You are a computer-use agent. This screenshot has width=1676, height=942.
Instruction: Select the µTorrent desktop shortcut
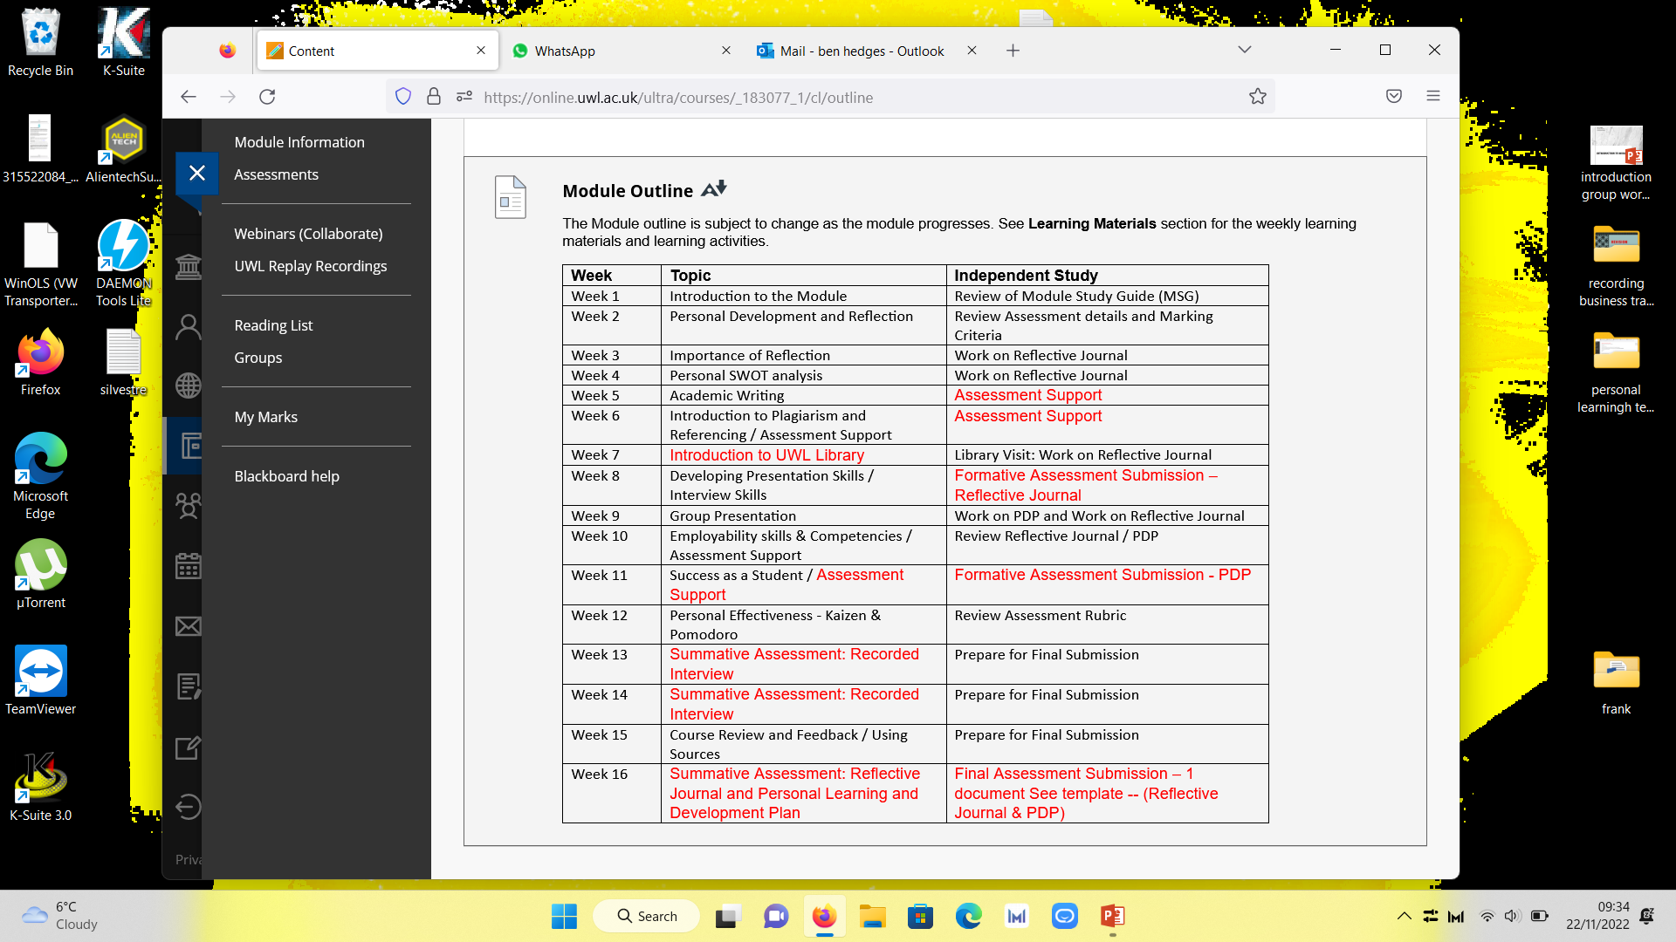40,574
